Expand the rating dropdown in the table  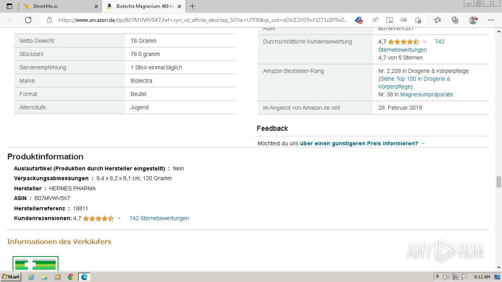click(x=424, y=42)
